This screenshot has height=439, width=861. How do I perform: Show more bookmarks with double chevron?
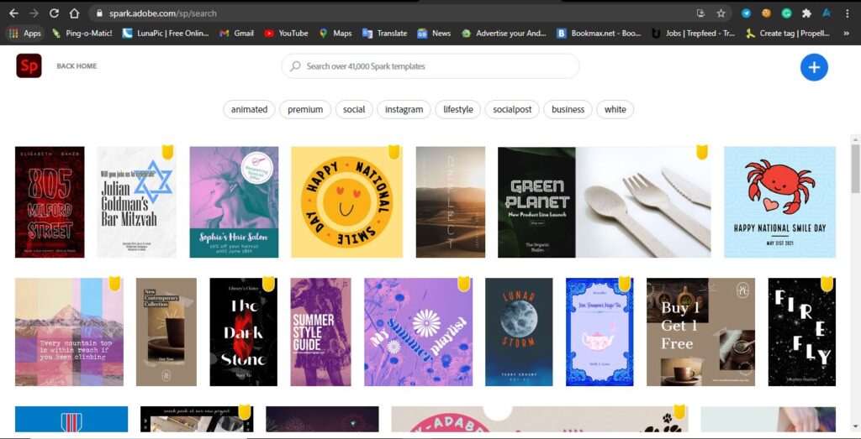point(846,34)
